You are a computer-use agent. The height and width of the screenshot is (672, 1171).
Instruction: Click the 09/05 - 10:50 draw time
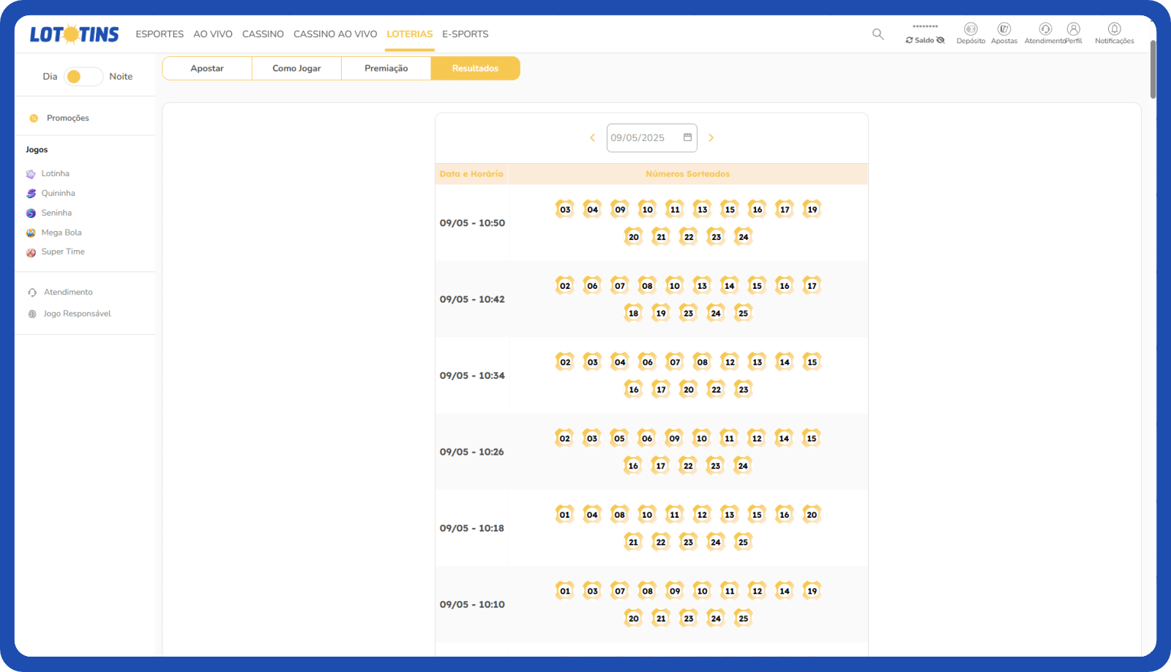coord(472,223)
